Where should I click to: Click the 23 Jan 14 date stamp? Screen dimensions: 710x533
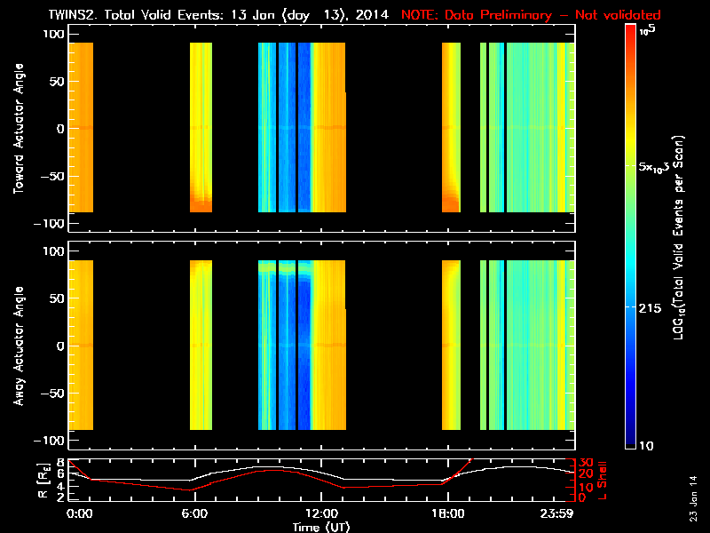tap(693, 498)
